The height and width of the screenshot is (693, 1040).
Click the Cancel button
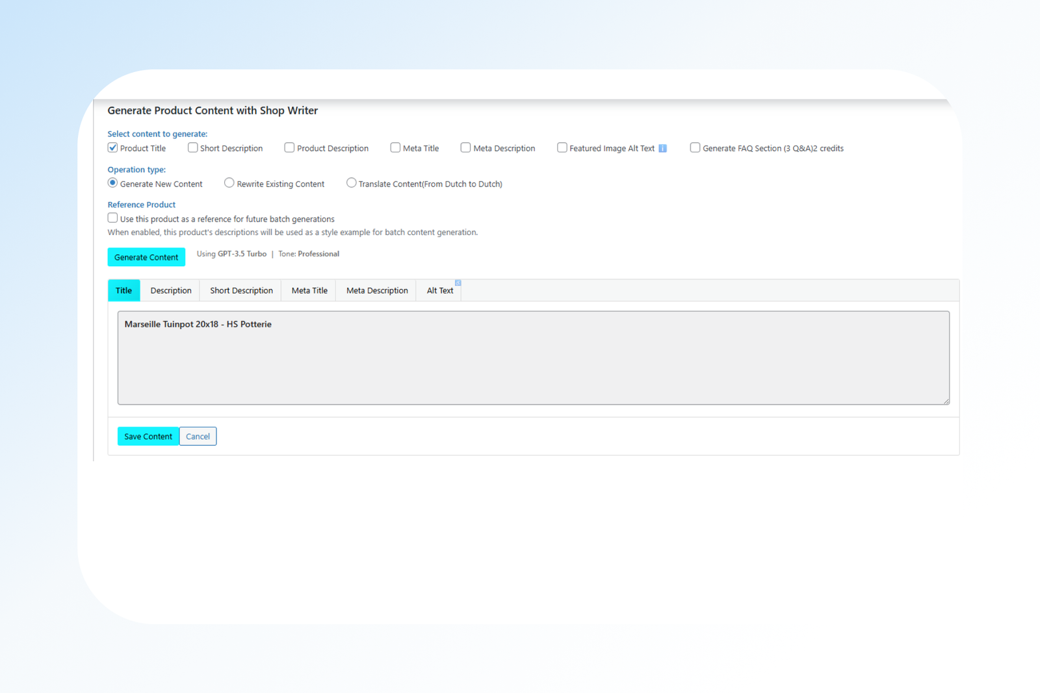(x=198, y=436)
